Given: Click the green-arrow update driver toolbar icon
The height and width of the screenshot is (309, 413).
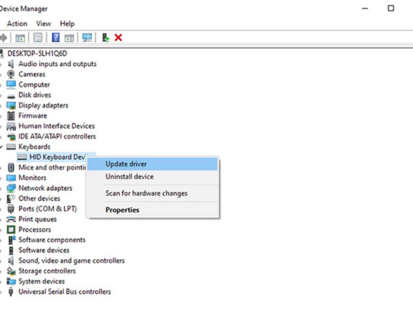Looking at the screenshot, I should coord(106,38).
